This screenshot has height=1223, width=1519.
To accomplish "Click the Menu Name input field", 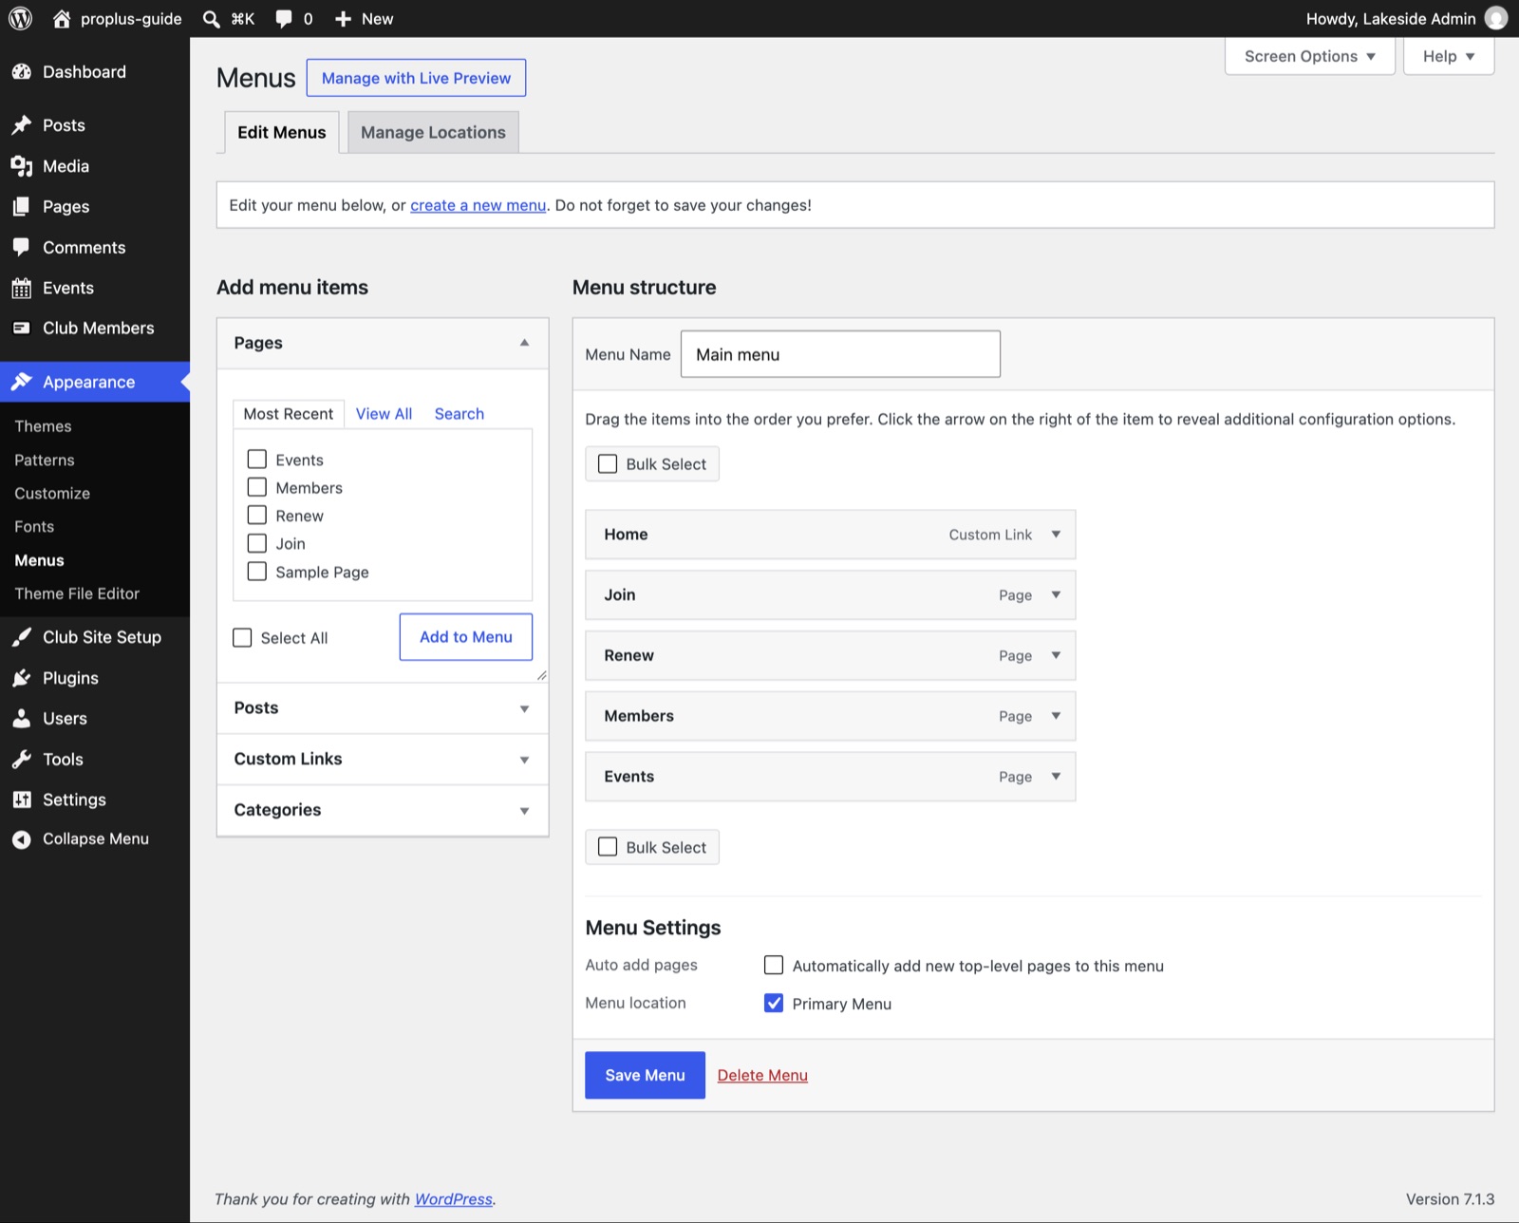I will (x=840, y=354).
